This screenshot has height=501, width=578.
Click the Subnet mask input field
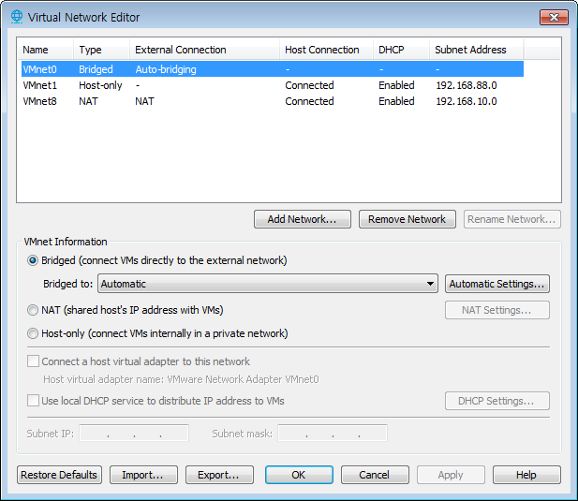tap(333, 433)
